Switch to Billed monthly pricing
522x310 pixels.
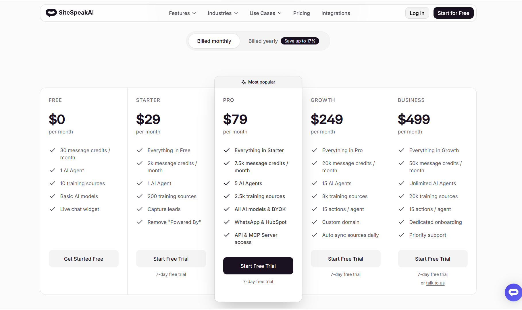214,41
